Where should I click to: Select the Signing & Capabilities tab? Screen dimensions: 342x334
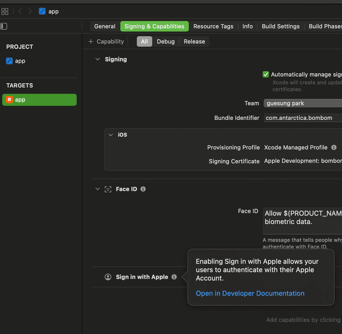coord(155,26)
